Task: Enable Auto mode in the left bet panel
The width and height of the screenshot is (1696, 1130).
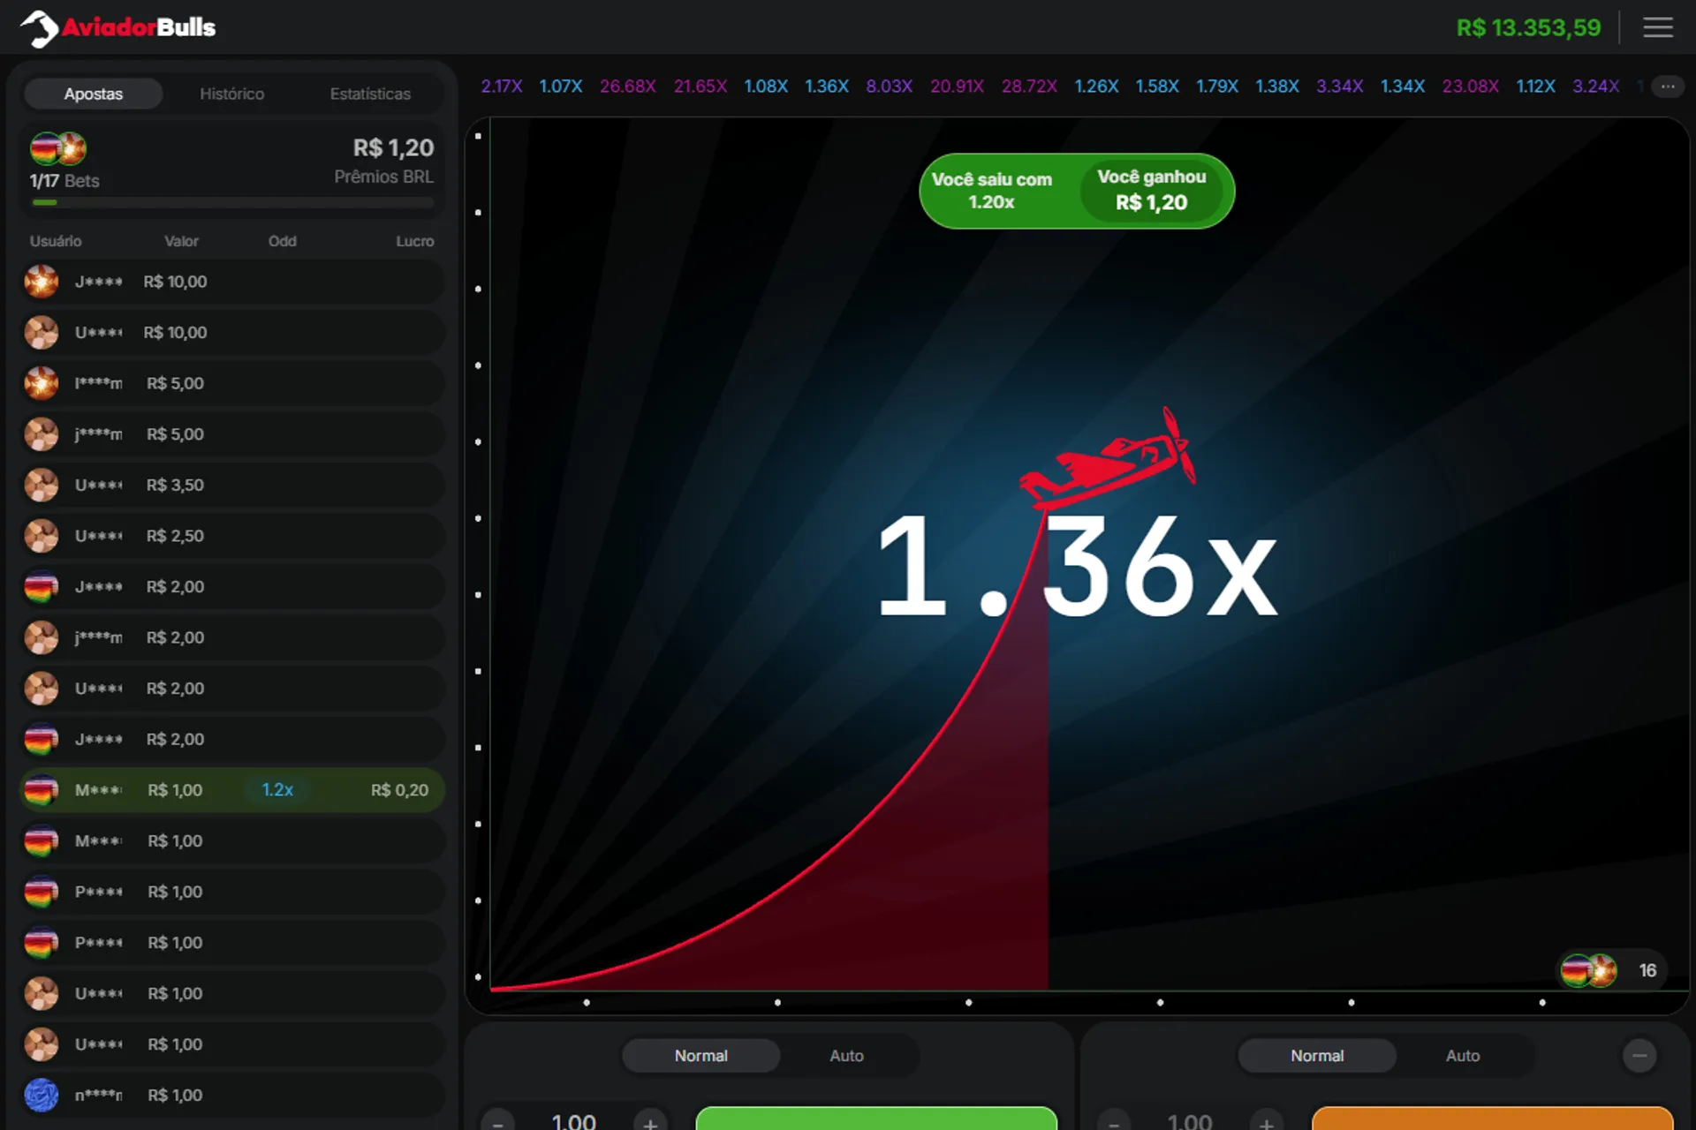Action: pyautogui.click(x=845, y=1055)
